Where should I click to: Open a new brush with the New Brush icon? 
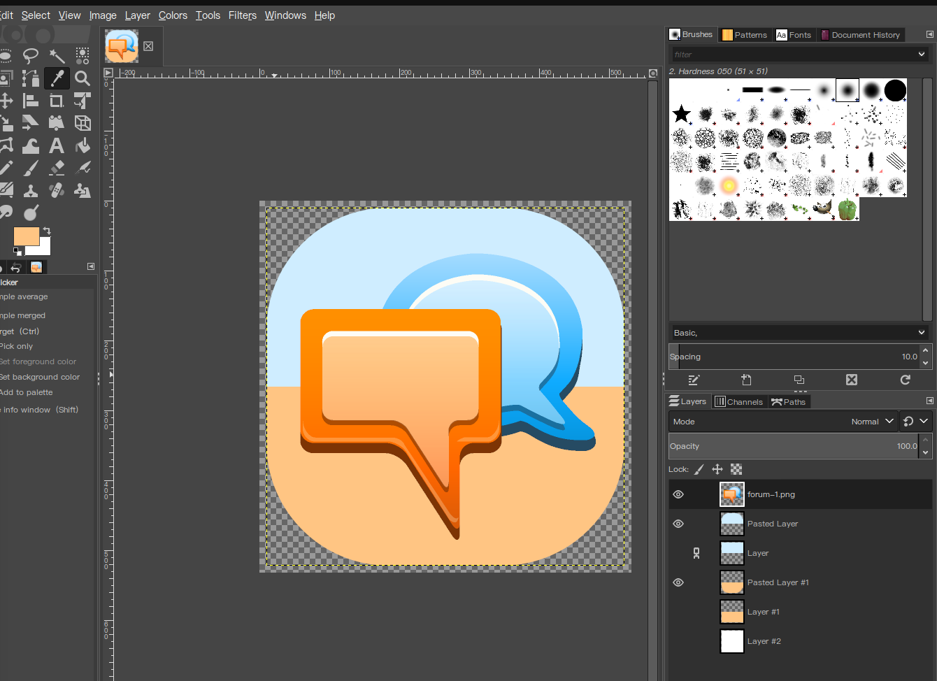point(746,380)
